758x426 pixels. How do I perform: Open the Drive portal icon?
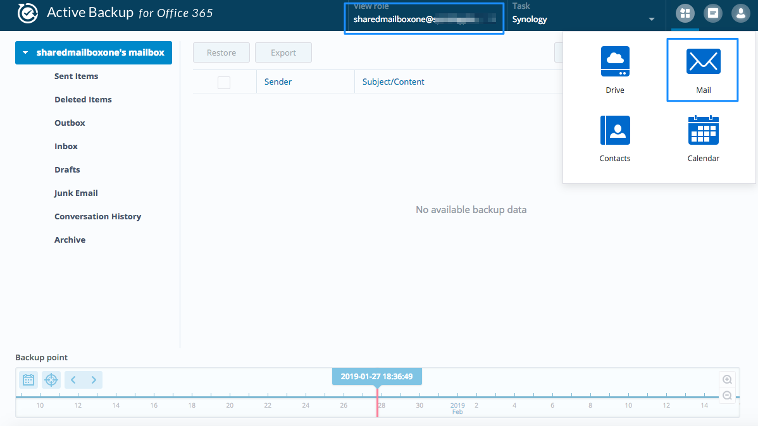tap(614, 62)
